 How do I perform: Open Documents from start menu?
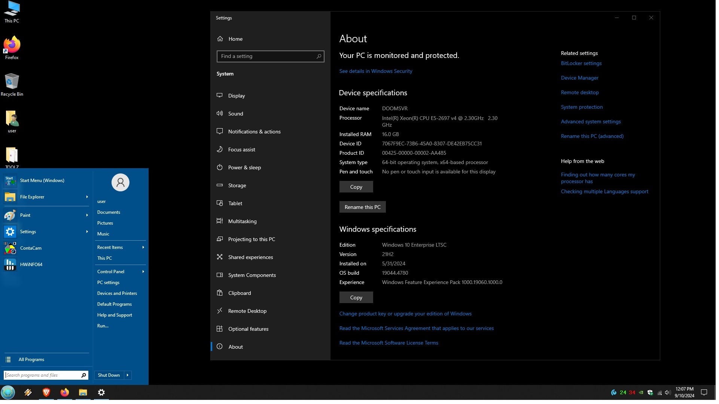pyautogui.click(x=109, y=212)
